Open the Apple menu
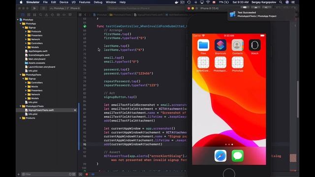The height and width of the screenshot is (177, 315). pyautogui.click(x=21, y=2)
